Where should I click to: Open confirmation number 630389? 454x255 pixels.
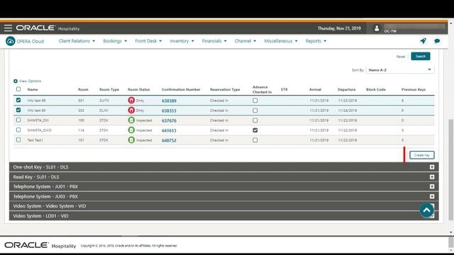pyautogui.click(x=169, y=101)
